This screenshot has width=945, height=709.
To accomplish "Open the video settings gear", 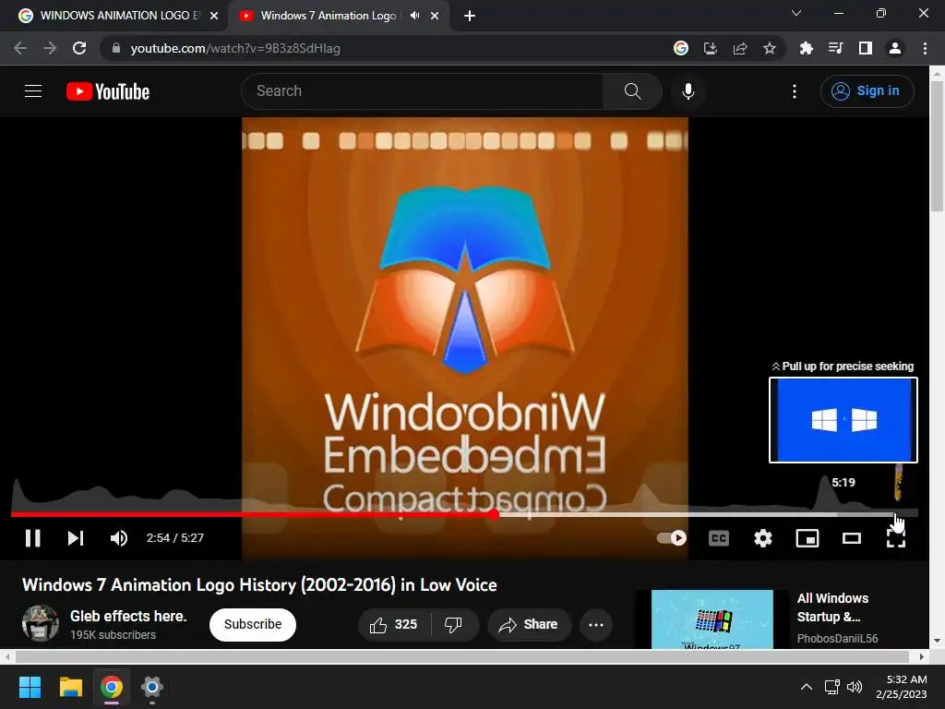I will pos(763,538).
